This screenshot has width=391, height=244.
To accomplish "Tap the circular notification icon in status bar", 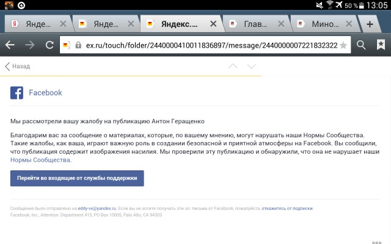I will pos(21,5).
